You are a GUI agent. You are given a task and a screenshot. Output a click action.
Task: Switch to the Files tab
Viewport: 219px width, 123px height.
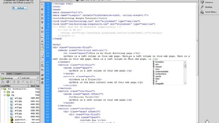tap(3, 74)
